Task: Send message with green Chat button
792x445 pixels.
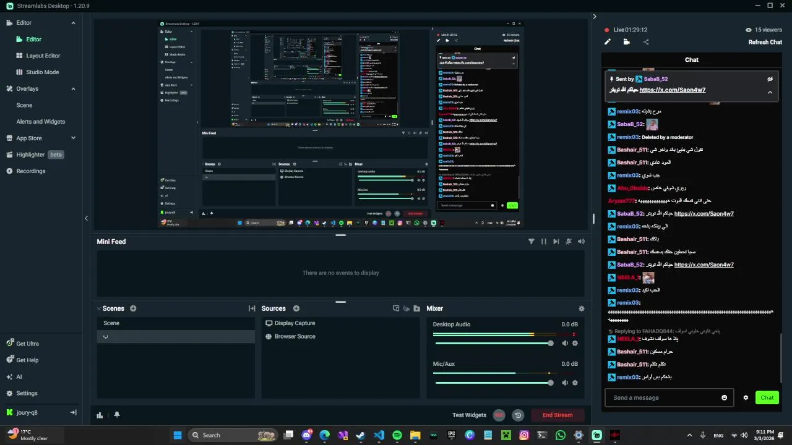Action: tap(767, 397)
